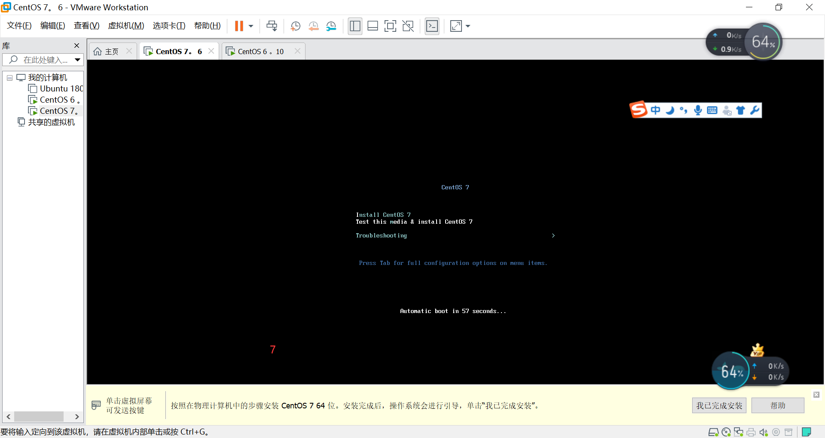This screenshot has height=438, width=825.
Task: Expand the Troubleshooting submenu arrow
Action: [553, 235]
